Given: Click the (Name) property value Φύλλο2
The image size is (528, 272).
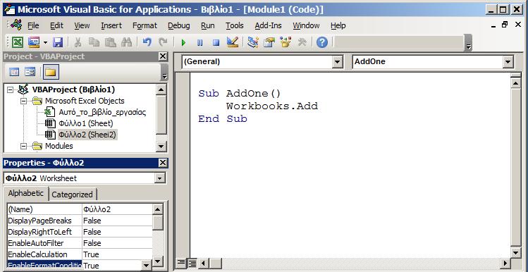Looking at the screenshot, I should coord(117,209).
